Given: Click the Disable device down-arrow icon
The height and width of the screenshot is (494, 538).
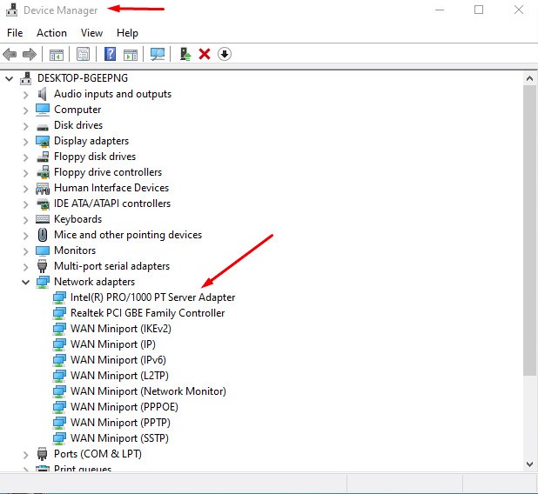Looking at the screenshot, I should point(225,54).
